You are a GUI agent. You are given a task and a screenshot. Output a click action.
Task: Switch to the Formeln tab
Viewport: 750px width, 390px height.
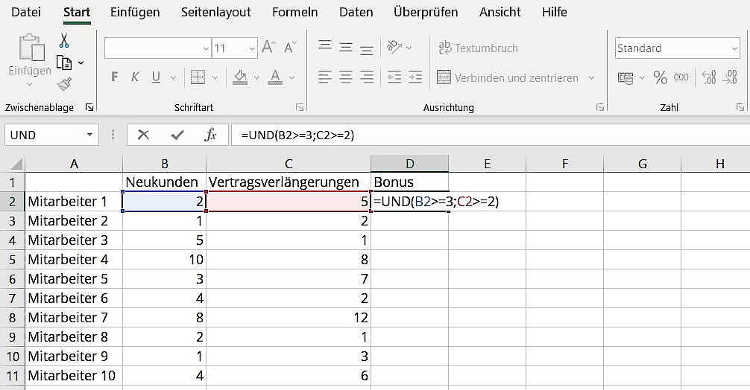[294, 12]
